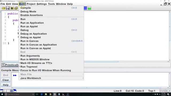This screenshot has width=171, height=96.
Task: Open the Edit menu
Action: (x=9, y=4)
